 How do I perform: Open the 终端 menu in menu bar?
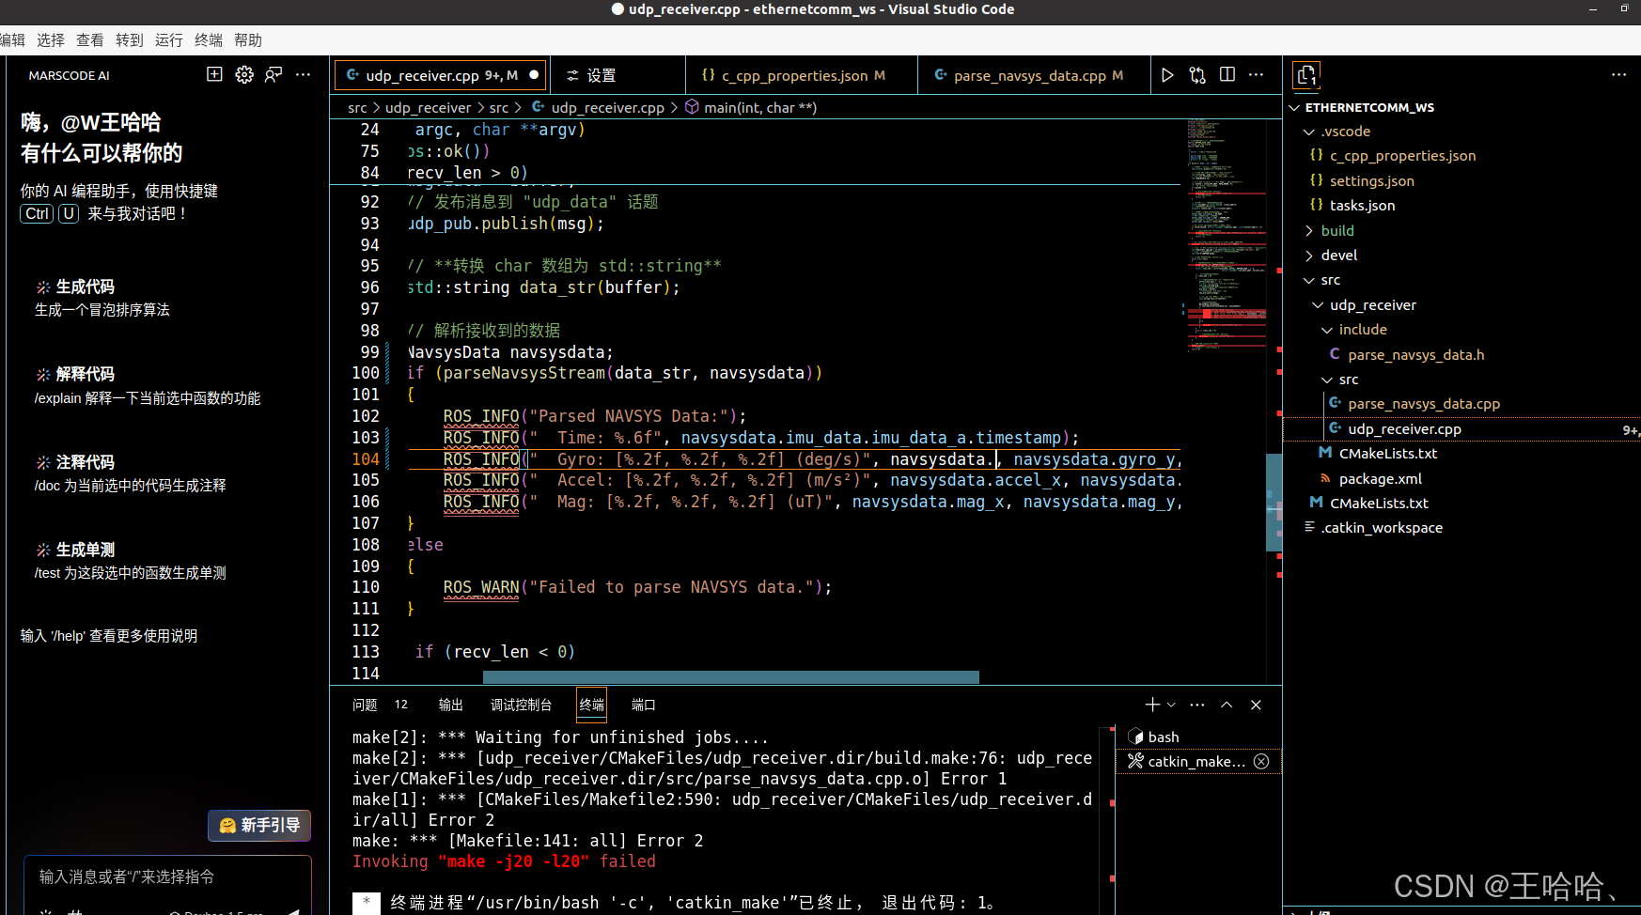(x=208, y=39)
